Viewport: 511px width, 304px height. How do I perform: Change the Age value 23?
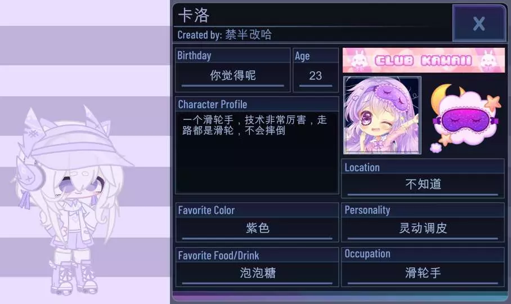point(316,75)
